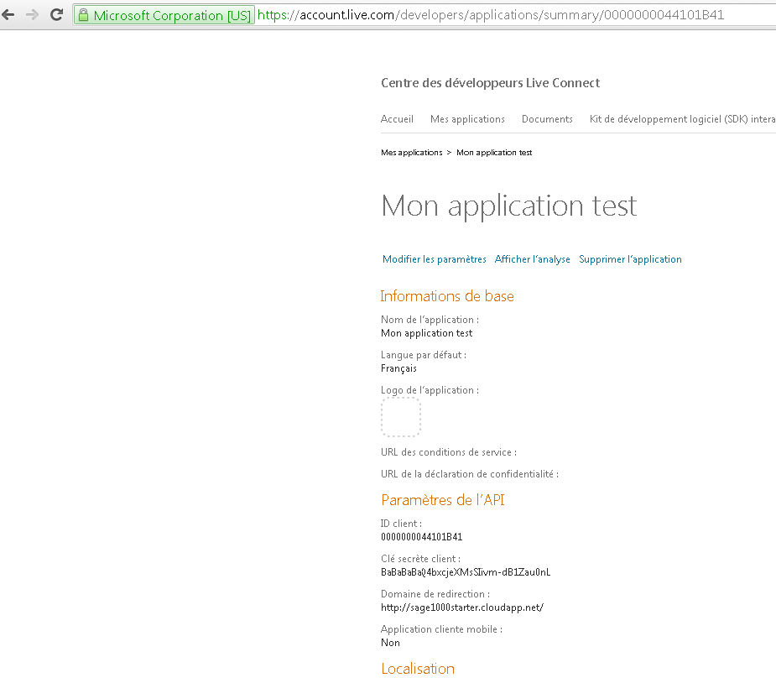
Task: Click the Logo de l'application label
Action: point(430,390)
